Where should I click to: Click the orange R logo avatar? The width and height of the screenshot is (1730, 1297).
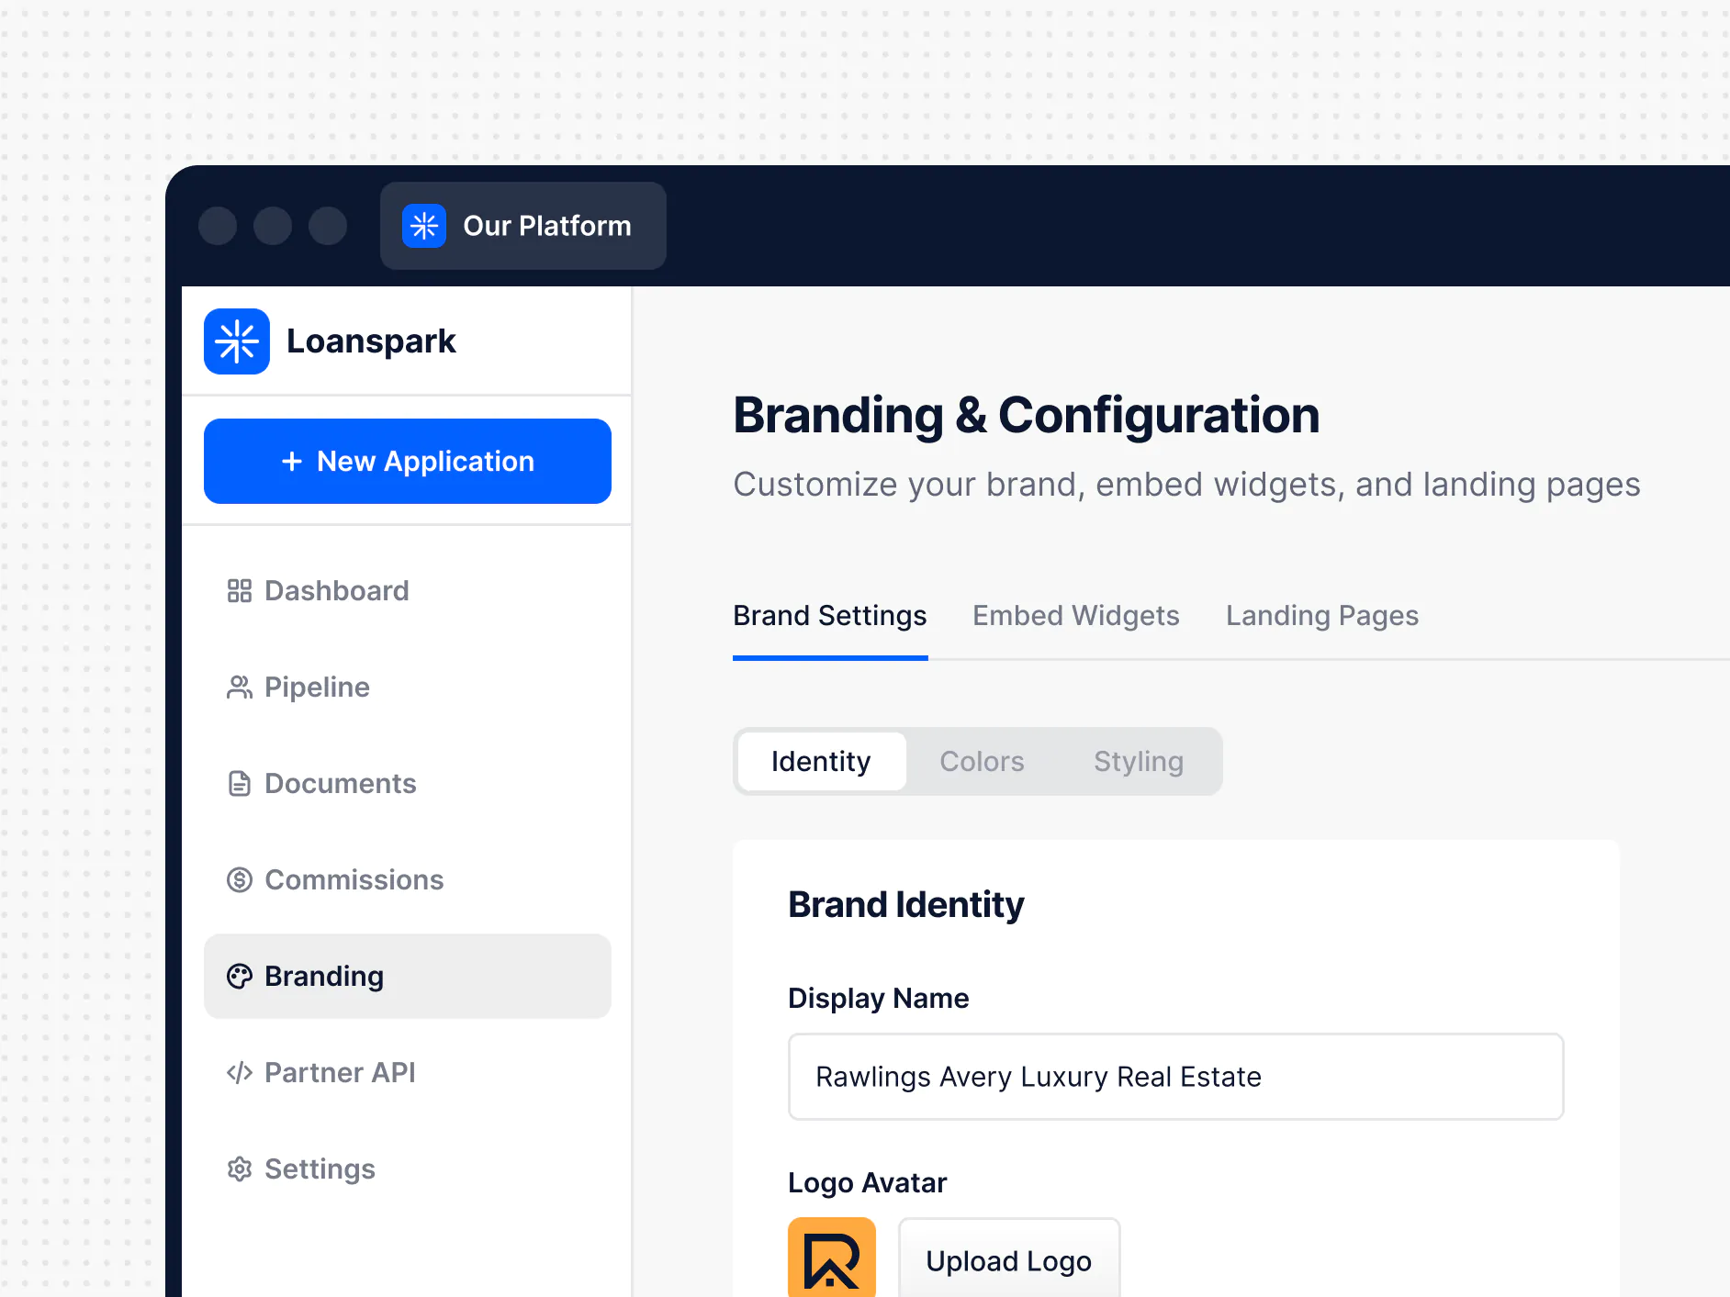[832, 1258]
